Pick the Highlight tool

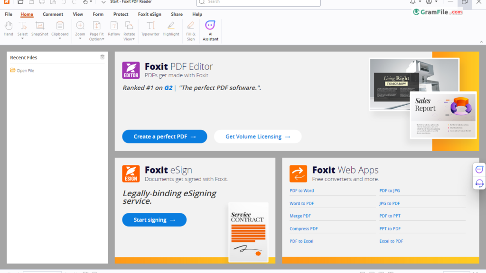(x=171, y=29)
